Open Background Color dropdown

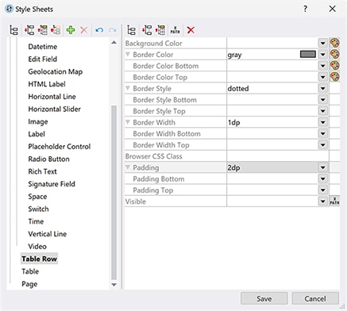(322, 43)
